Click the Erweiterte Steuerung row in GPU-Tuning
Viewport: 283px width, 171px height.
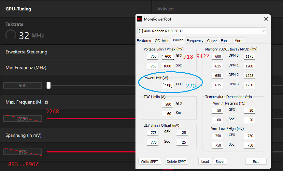(x=68, y=52)
